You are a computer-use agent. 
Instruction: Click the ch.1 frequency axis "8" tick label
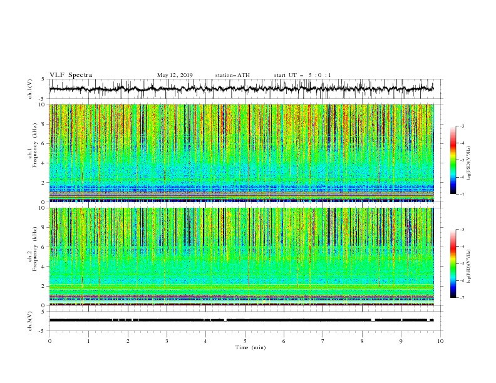tap(44, 124)
